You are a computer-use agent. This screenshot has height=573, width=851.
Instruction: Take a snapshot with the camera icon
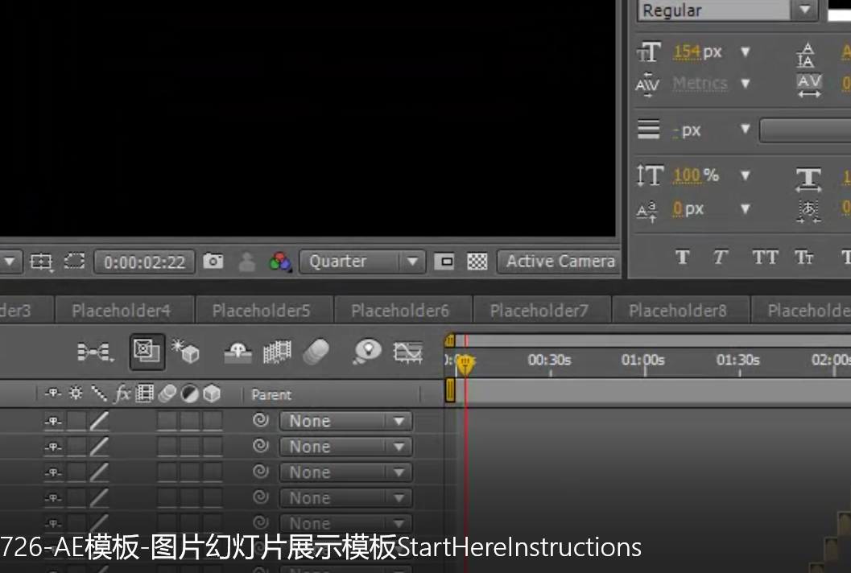(x=213, y=262)
